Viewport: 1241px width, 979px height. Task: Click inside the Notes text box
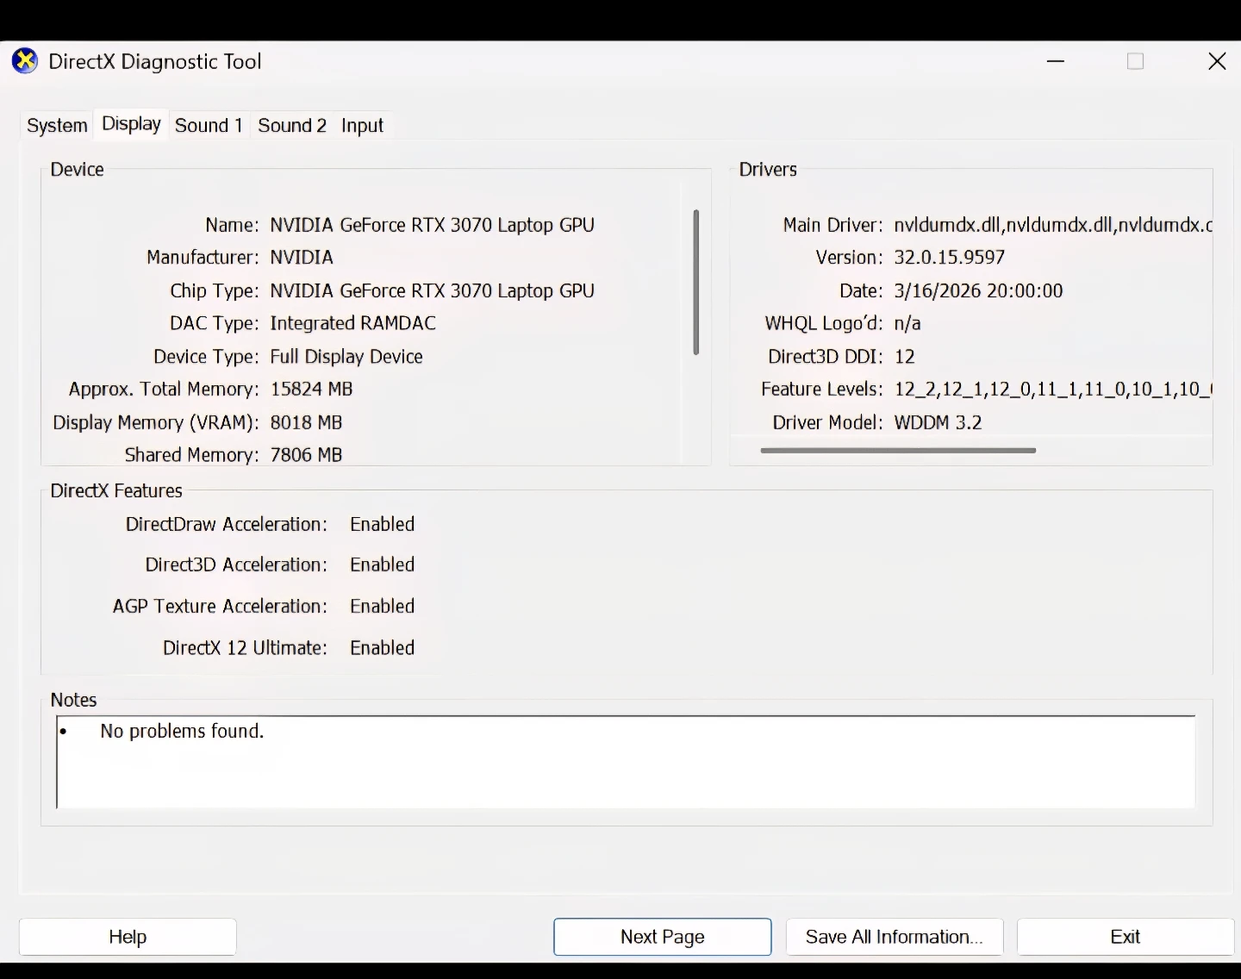pyautogui.click(x=626, y=762)
